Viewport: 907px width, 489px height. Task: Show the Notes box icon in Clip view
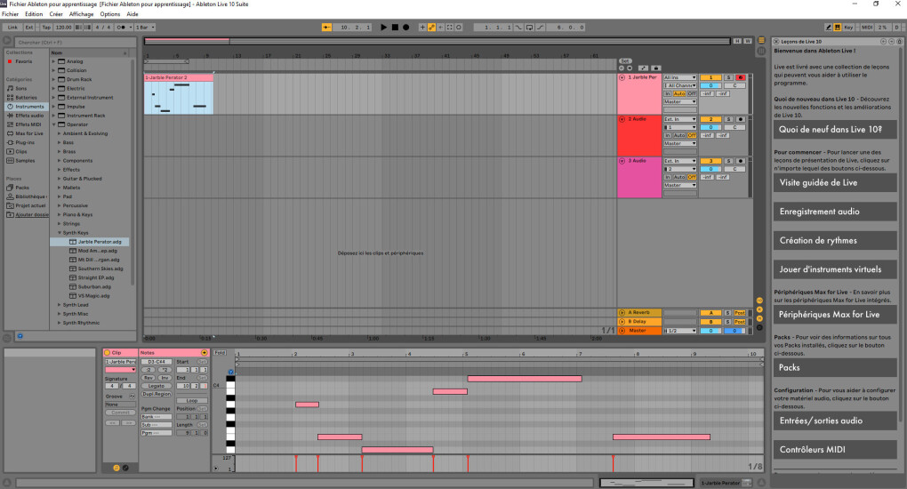(x=116, y=468)
